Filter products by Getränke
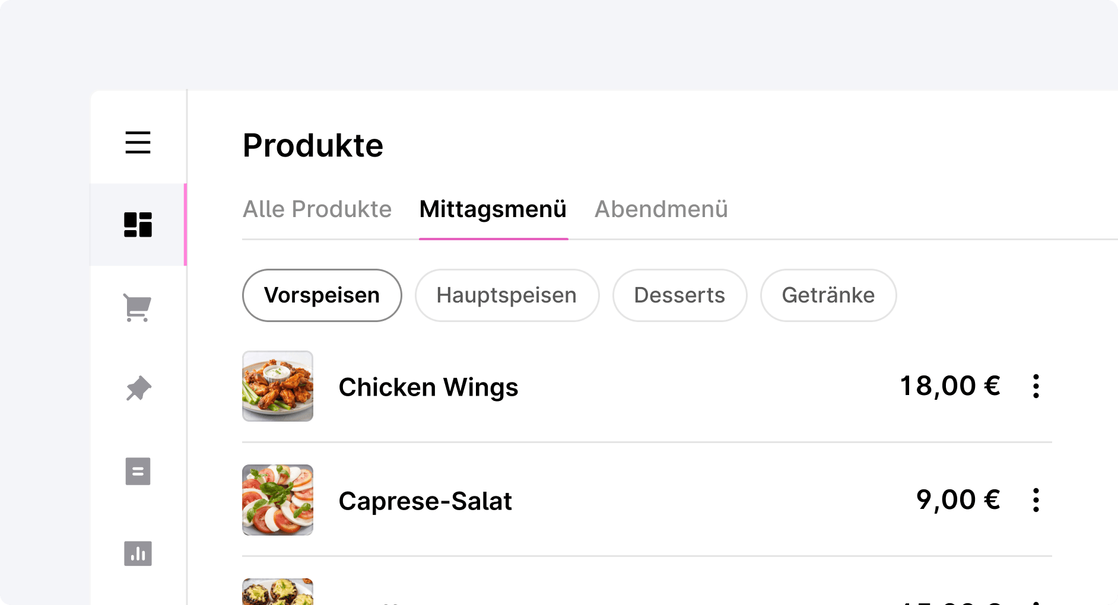The height and width of the screenshot is (605, 1118). point(828,295)
